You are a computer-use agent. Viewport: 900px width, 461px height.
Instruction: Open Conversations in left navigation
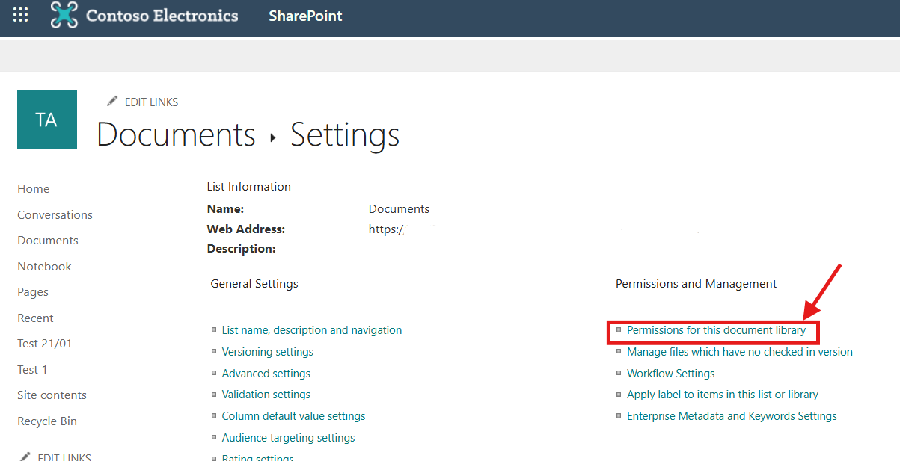click(55, 214)
